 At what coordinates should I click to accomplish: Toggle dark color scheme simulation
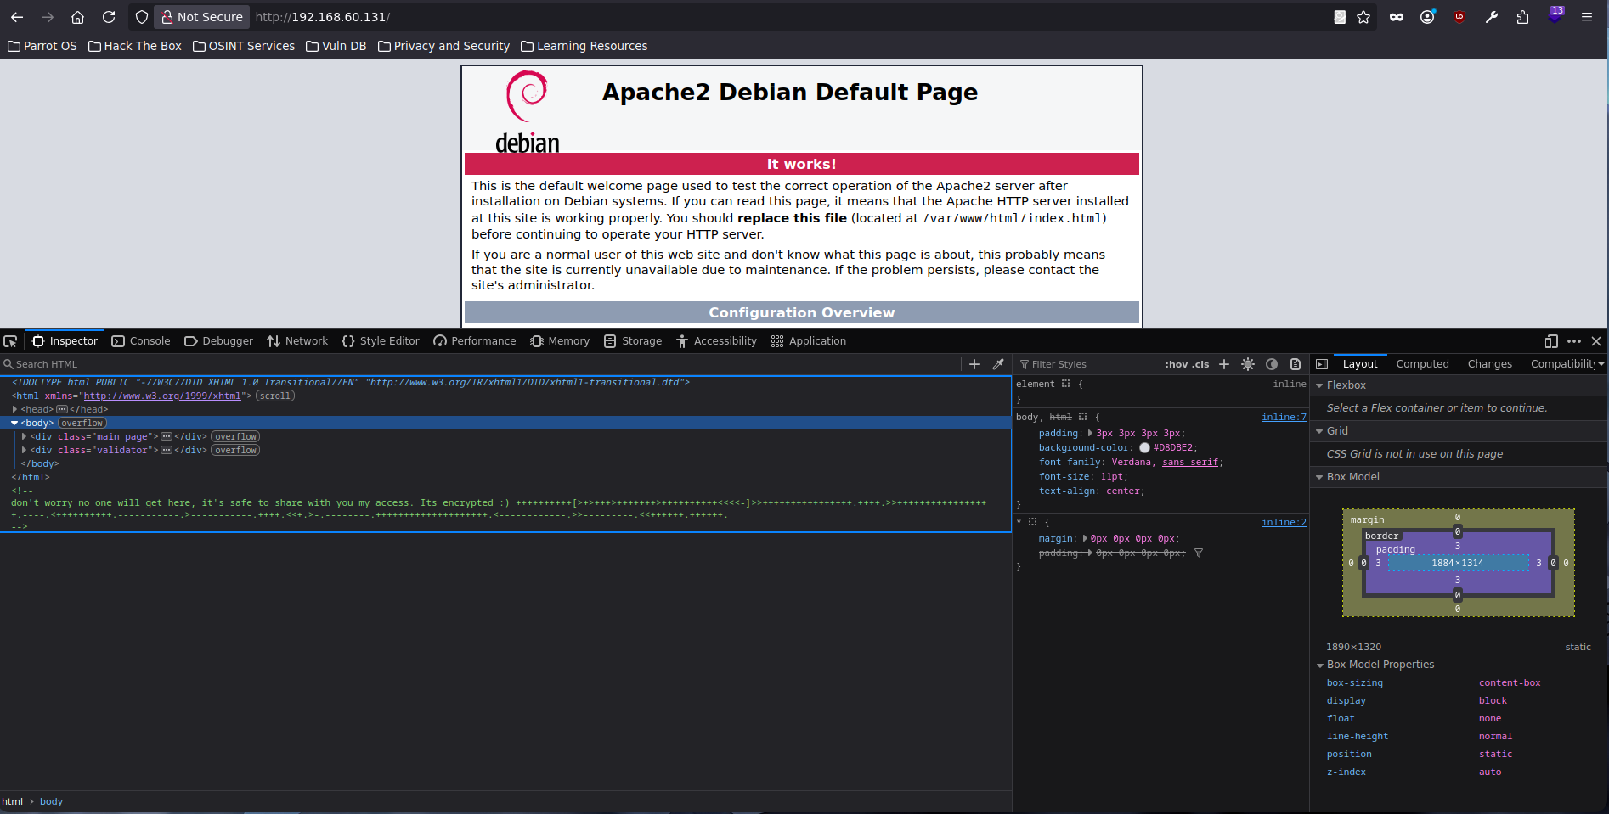click(x=1272, y=364)
